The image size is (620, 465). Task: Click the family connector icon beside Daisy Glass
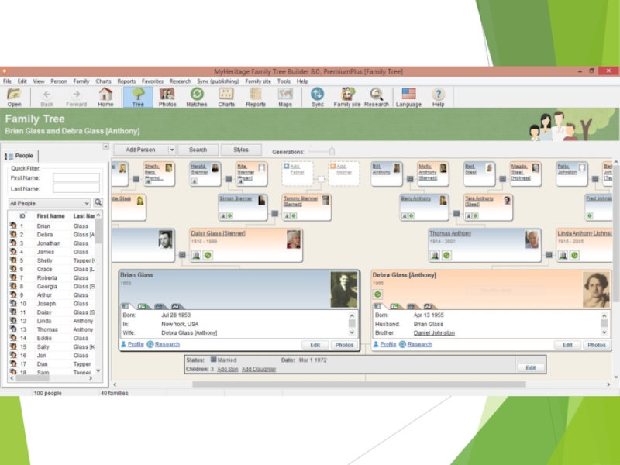point(182,255)
